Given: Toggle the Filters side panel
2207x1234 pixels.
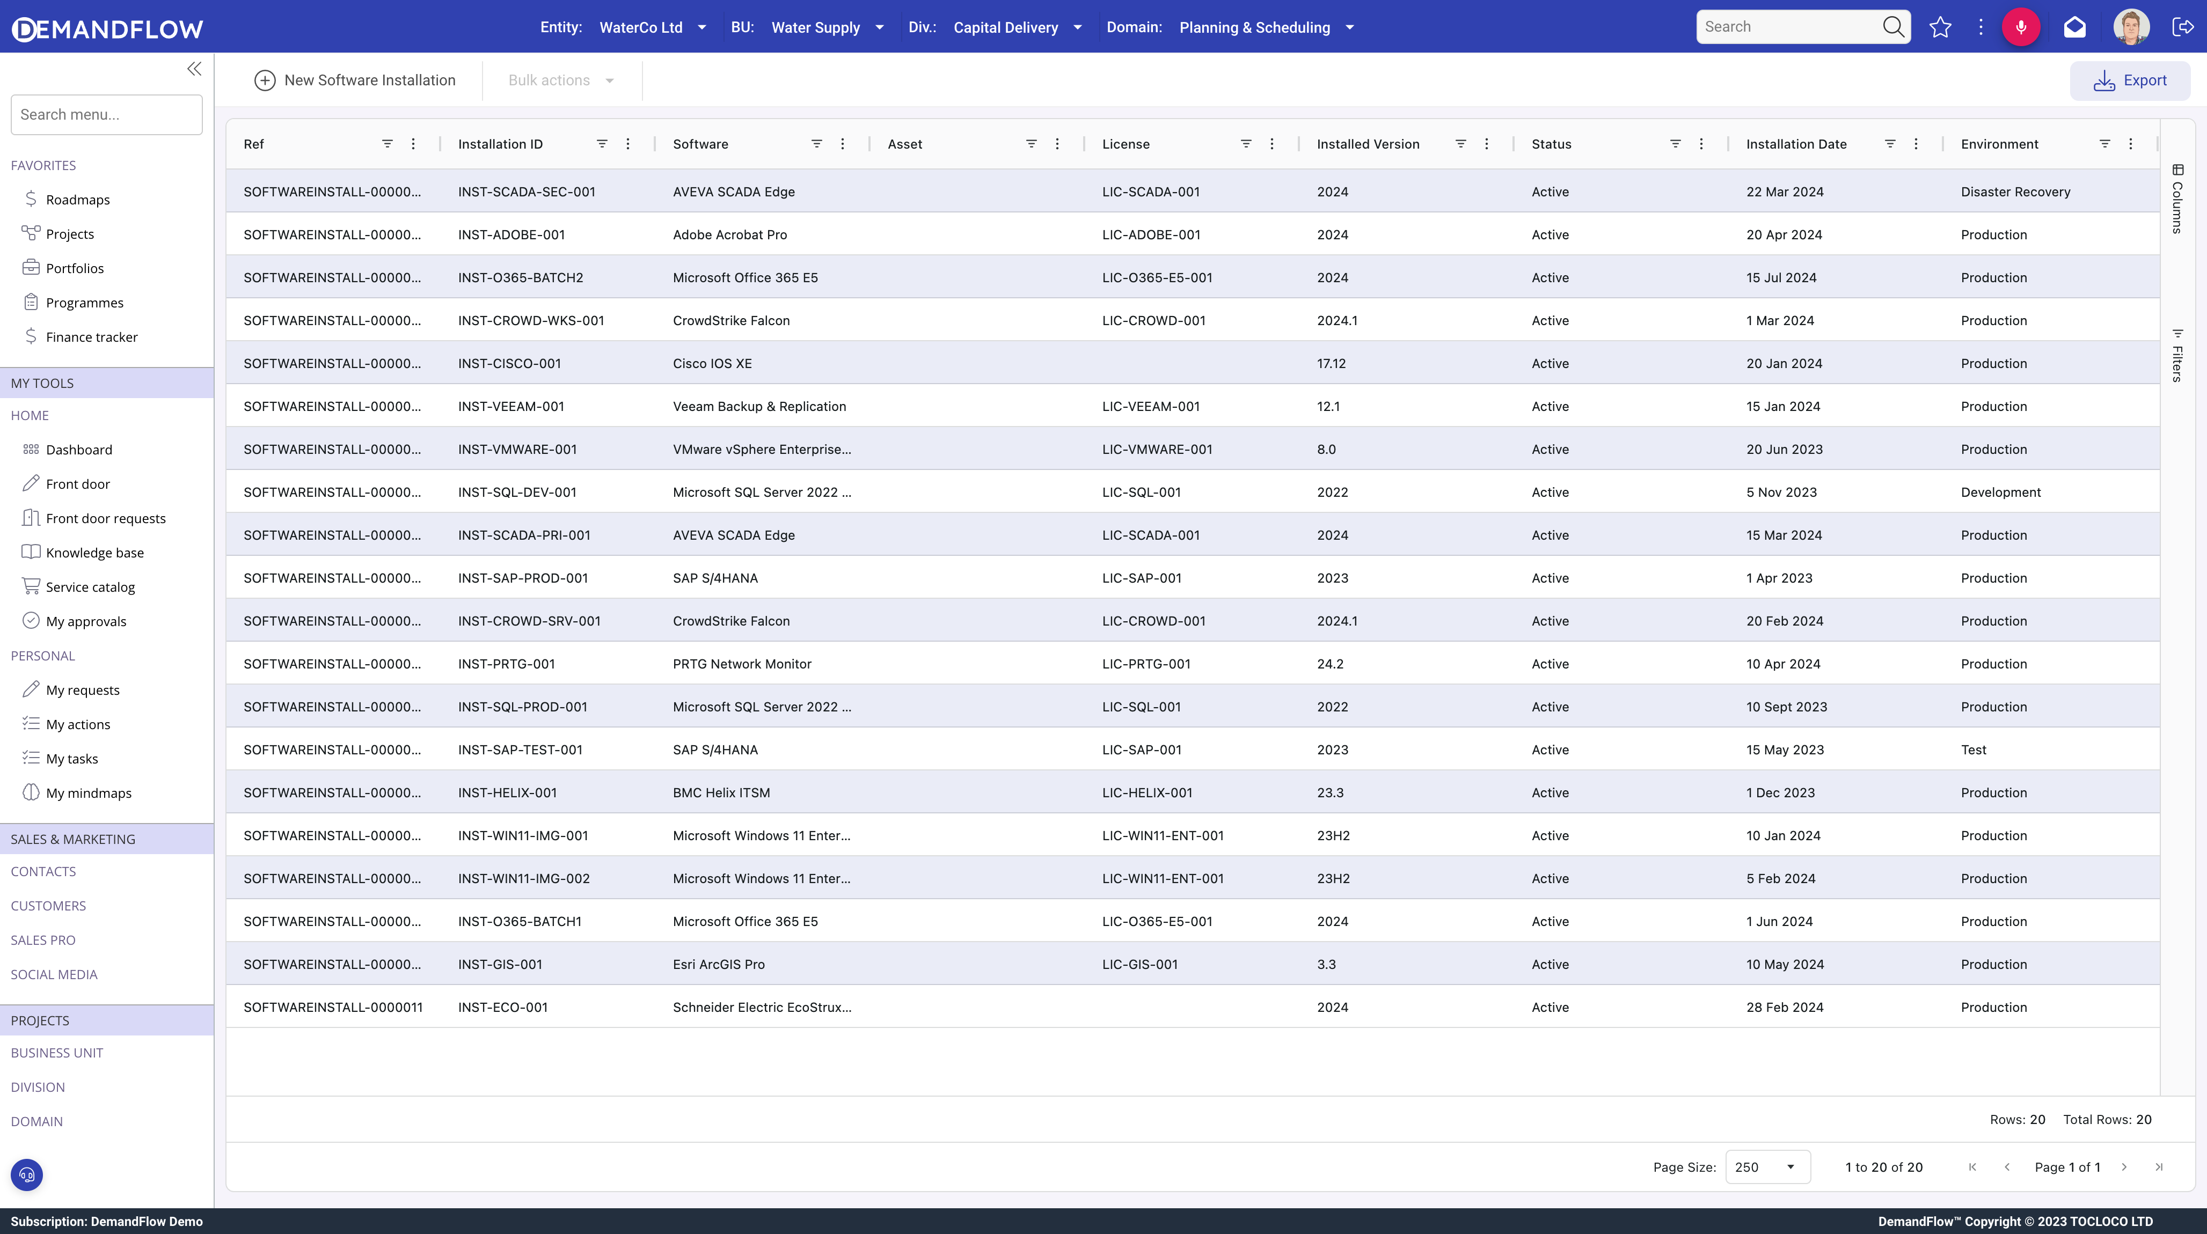Looking at the screenshot, I should click(x=2177, y=355).
